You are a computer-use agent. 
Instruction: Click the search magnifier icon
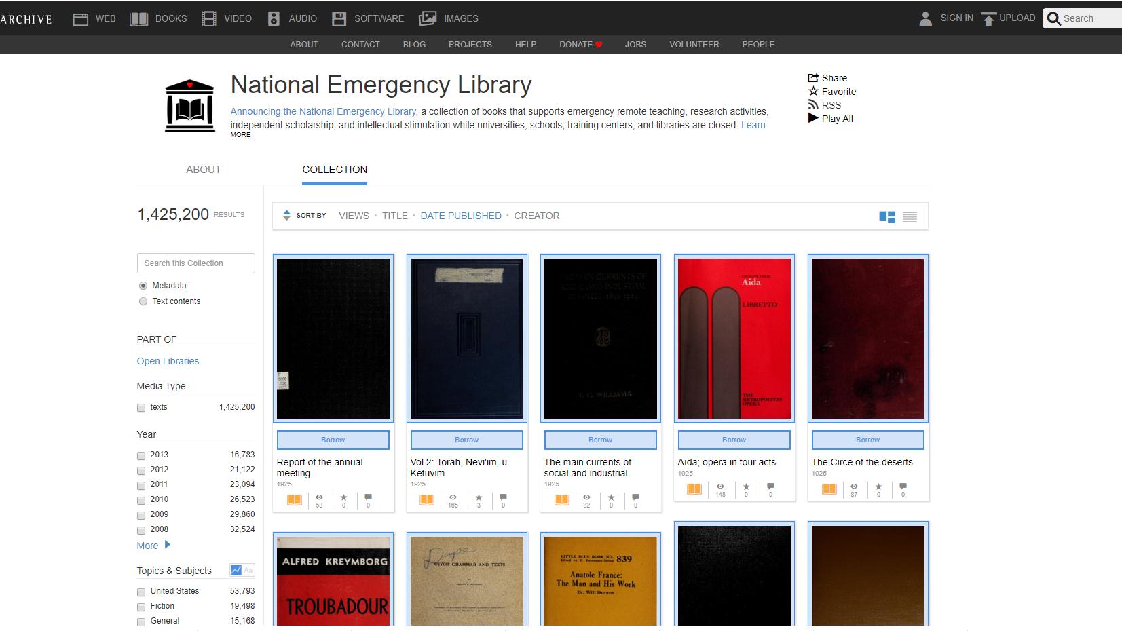1054,18
